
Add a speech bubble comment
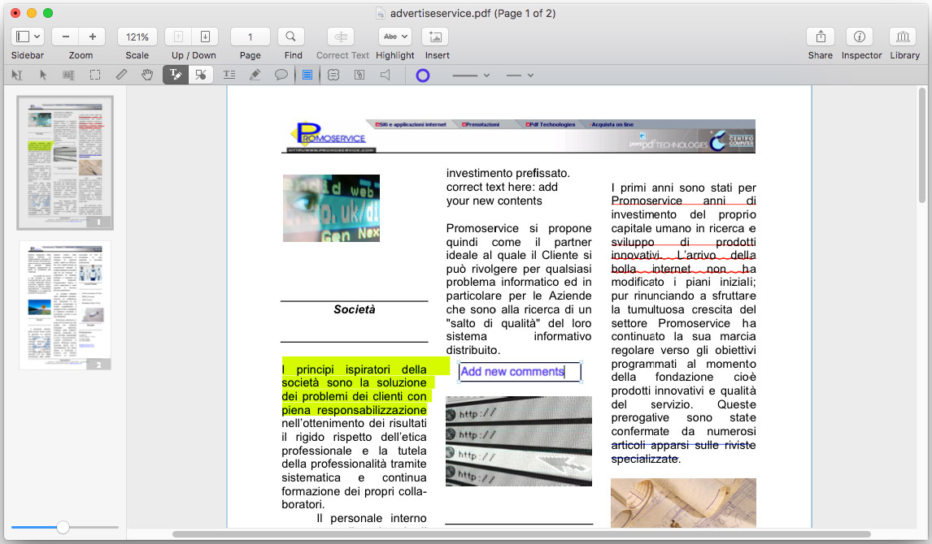pyautogui.click(x=281, y=75)
